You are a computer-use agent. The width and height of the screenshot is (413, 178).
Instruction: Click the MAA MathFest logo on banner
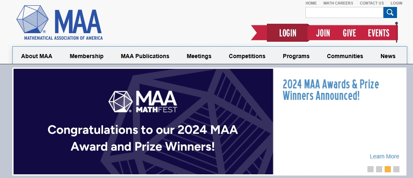(143, 101)
